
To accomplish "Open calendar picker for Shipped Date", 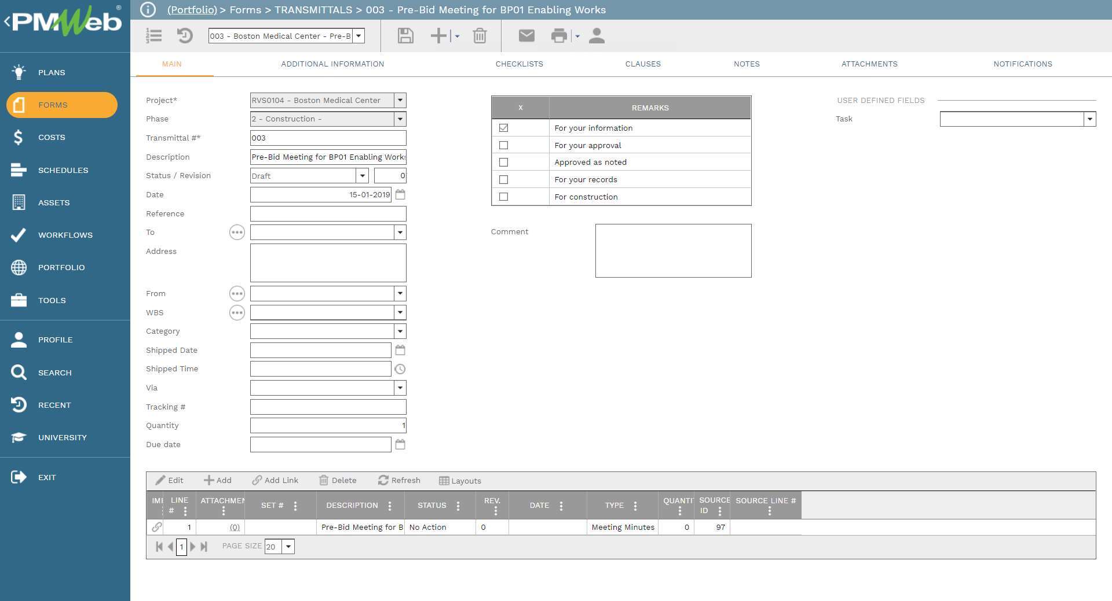I will (400, 350).
